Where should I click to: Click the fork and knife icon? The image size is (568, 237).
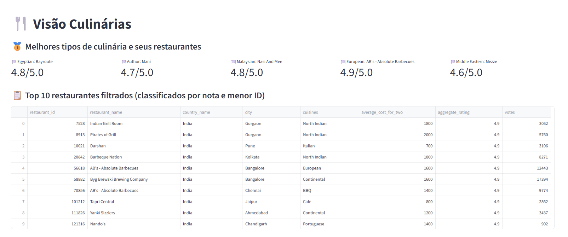click(21, 24)
